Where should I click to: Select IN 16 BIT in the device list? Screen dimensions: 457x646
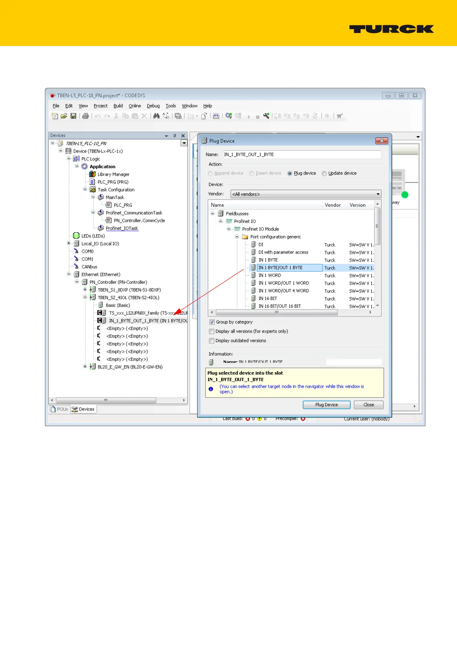coord(268,298)
